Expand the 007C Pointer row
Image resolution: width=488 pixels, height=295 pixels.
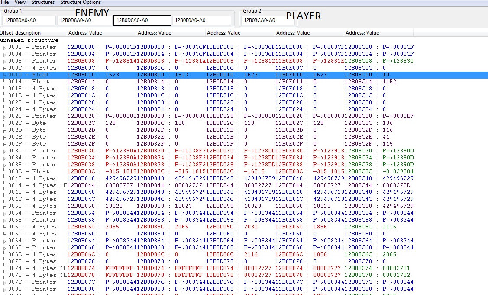click(5, 282)
